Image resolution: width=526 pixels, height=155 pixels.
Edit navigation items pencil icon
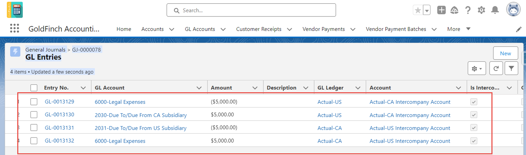point(519,29)
